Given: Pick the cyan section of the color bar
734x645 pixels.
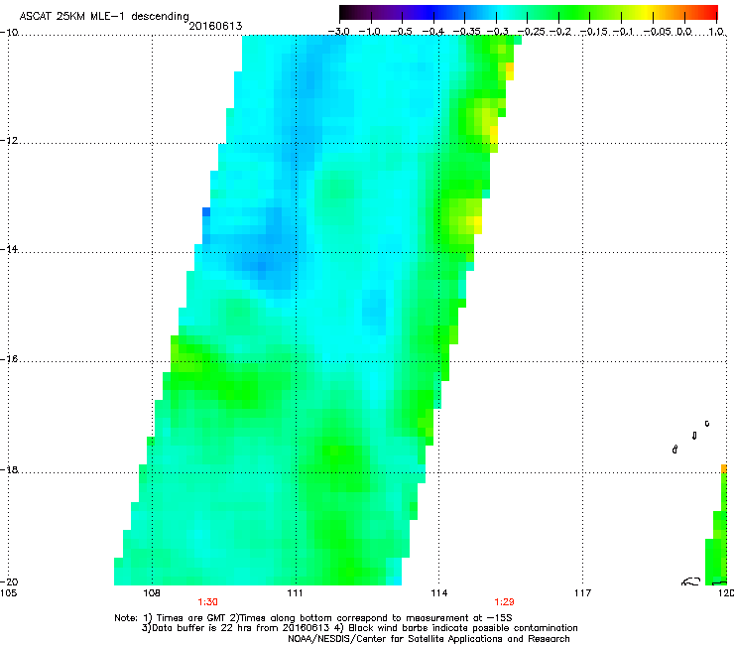Looking at the screenshot, I should (x=501, y=13).
